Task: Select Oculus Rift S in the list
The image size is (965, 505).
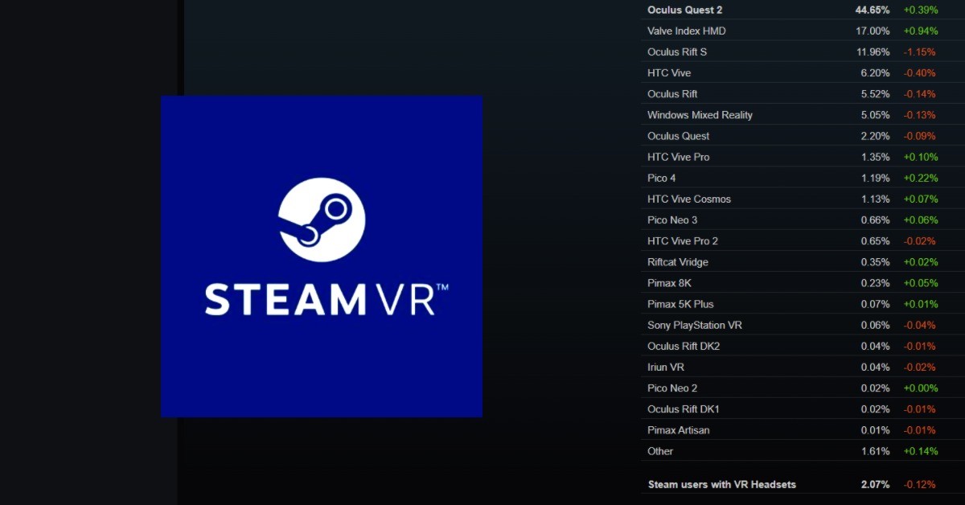Action: (x=677, y=51)
